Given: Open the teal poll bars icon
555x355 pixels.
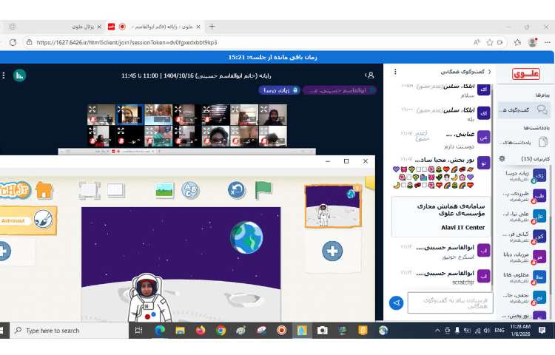Looking at the screenshot, I should click(x=19, y=75).
